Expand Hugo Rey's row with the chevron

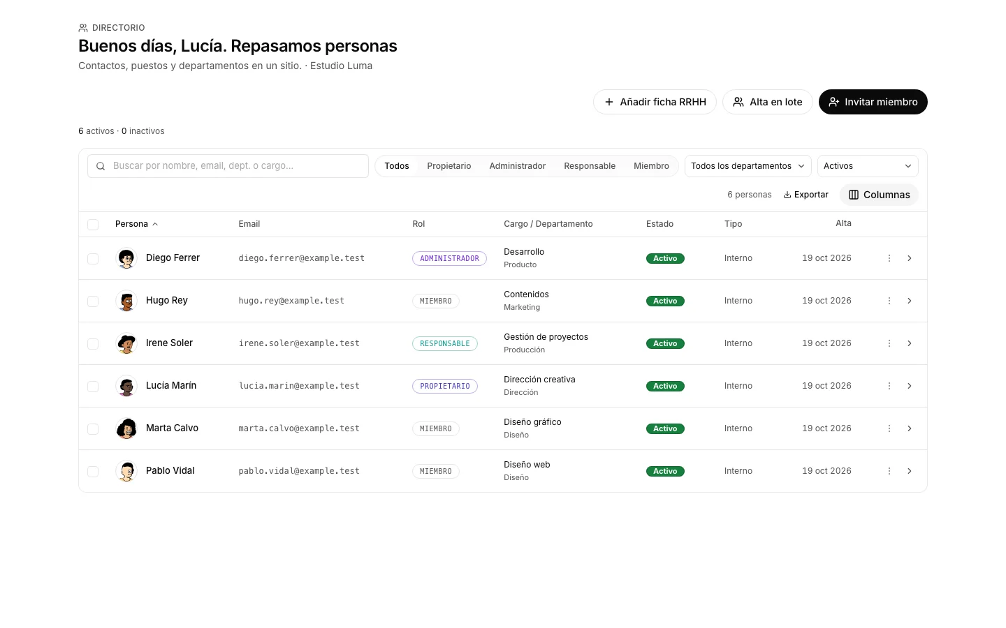[910, 301]
